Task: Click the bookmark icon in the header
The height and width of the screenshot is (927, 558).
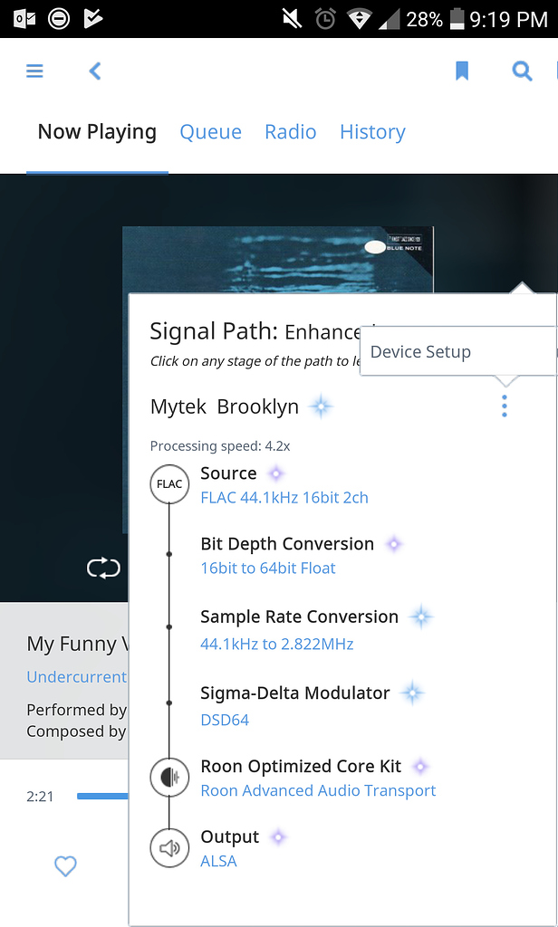Action: point(463,70)
